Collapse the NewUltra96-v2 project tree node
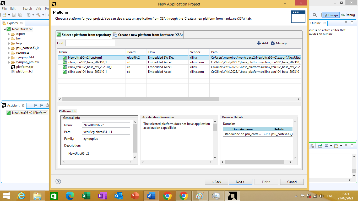 pyautogui.click(x=5, y=29)
